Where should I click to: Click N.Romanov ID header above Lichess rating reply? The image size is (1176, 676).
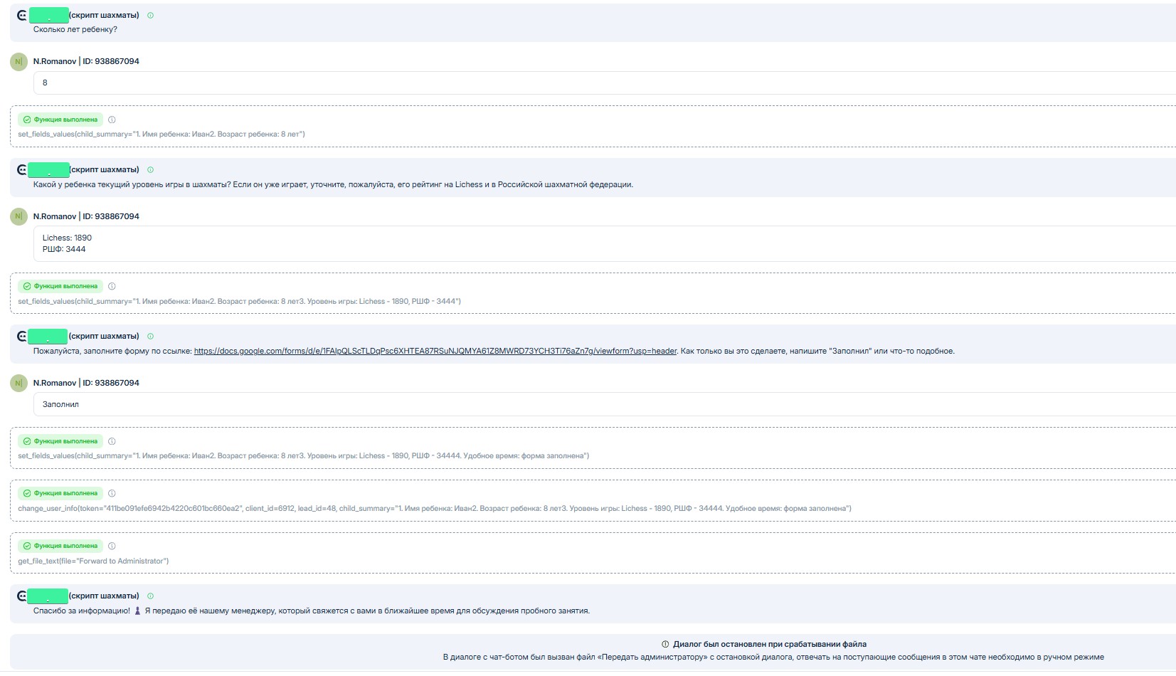point(86,216)
